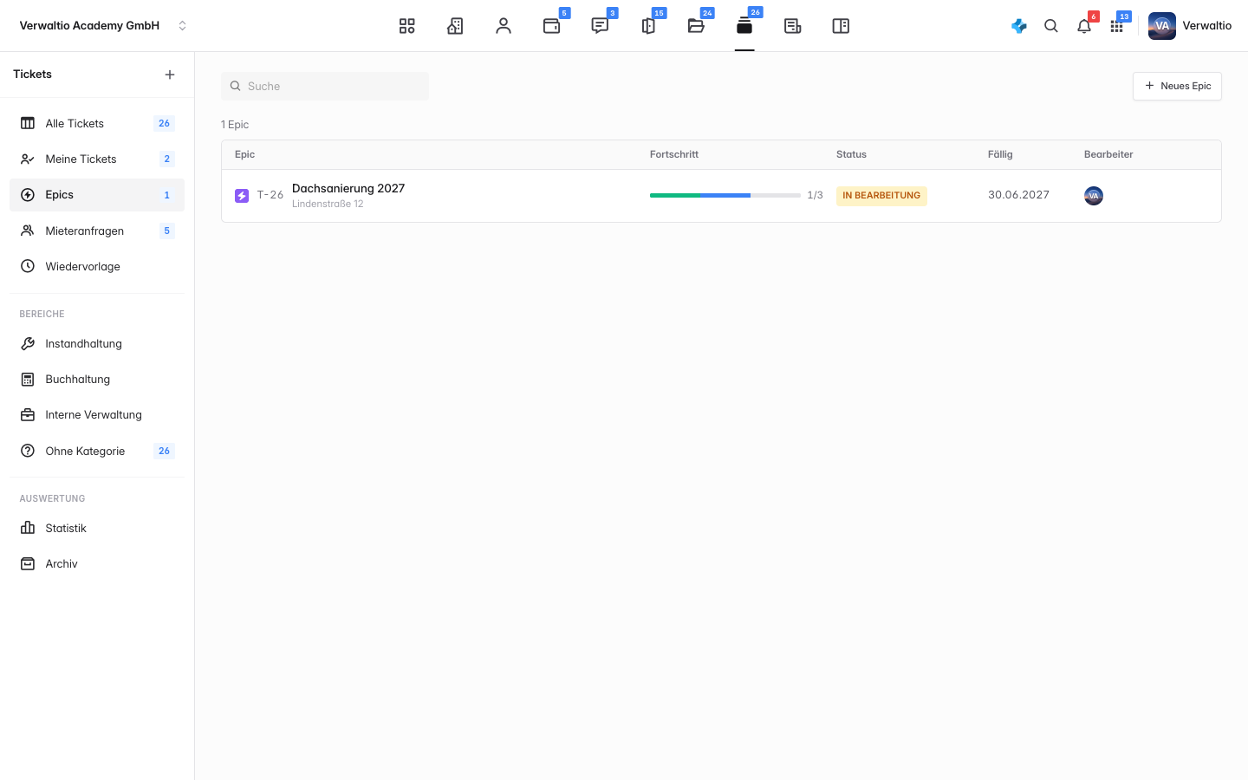The image size is (1248, 780).
Task: Open Statistik in the Auswertung section
Action: click(97, 528)
